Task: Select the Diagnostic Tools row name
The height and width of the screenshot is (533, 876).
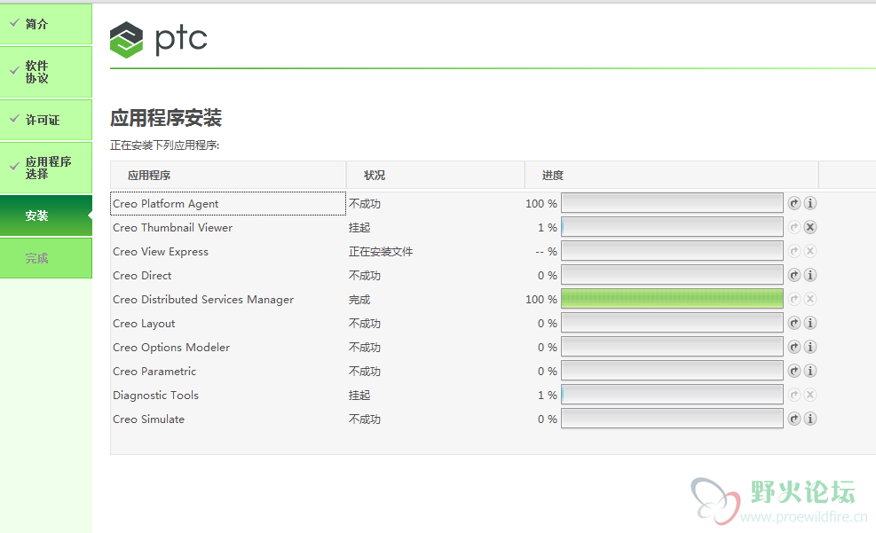Action: coord(155,396)
